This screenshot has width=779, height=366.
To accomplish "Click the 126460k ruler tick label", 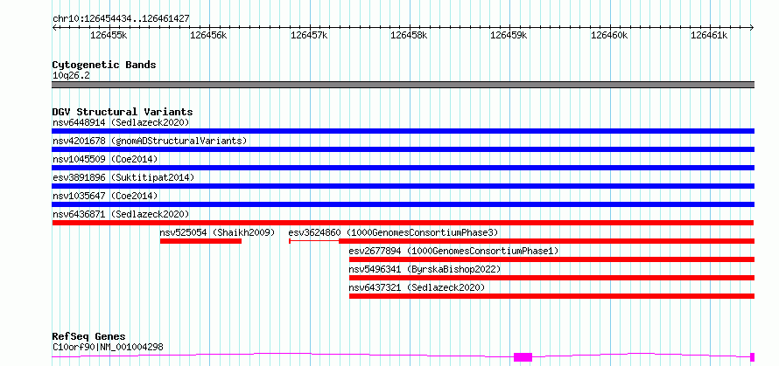I will coord(609,35).
